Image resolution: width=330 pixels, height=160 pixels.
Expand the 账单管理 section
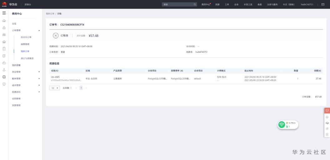point(39,79)
